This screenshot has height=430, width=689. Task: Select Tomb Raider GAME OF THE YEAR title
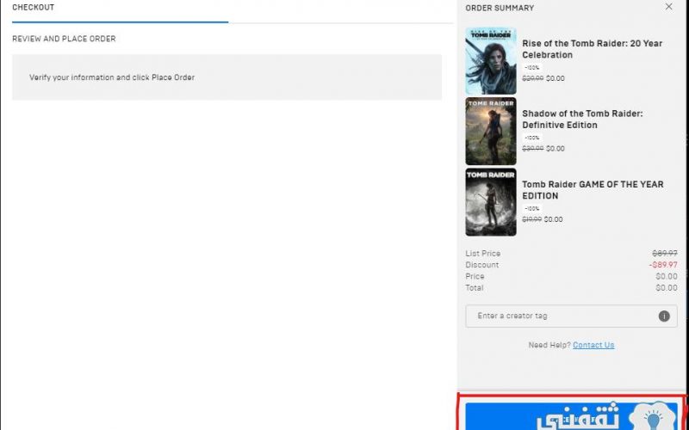tap(593, 190)
